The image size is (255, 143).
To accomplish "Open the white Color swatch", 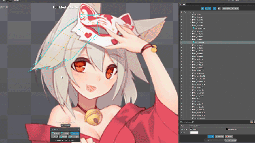I will (194, 133).
